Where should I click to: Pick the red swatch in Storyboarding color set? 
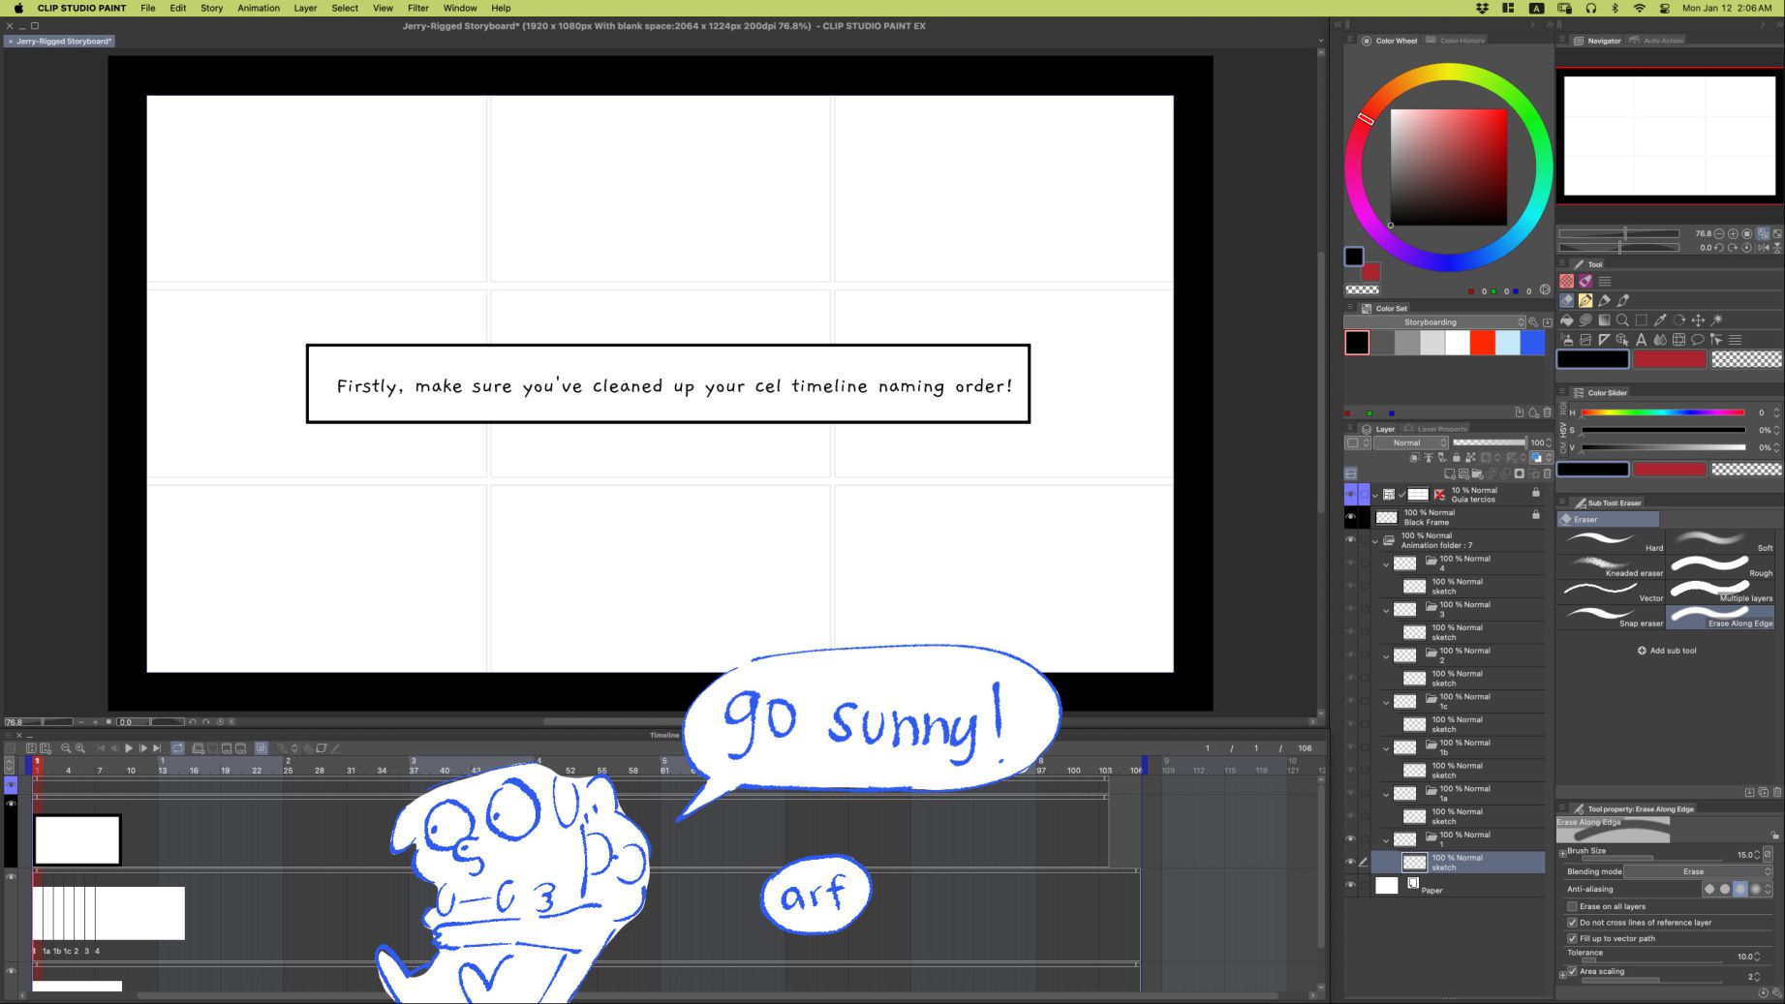coord(1483,343)
